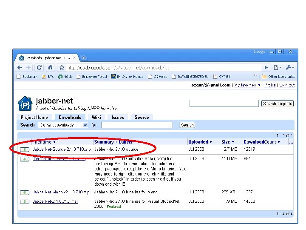306x230 pixels.
Task: Select the Downloads jabber-net browser tab
Action: [x=47, y=58]
